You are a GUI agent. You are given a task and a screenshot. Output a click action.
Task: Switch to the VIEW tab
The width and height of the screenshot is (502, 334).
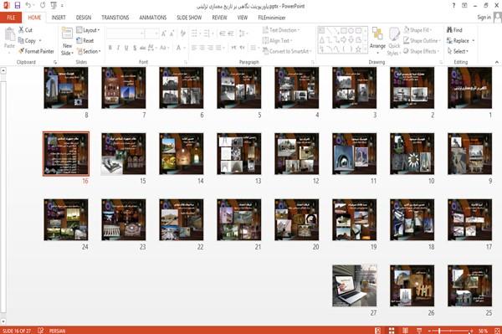[243, 18]
